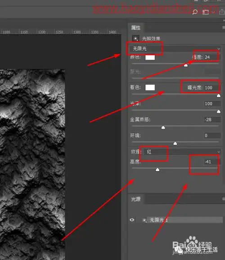
Task: Open dropdown arrow next to workspace icon
Action: [x=213, y=12]
